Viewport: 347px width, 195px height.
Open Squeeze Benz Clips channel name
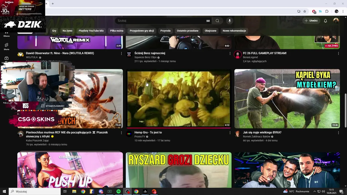146,57
